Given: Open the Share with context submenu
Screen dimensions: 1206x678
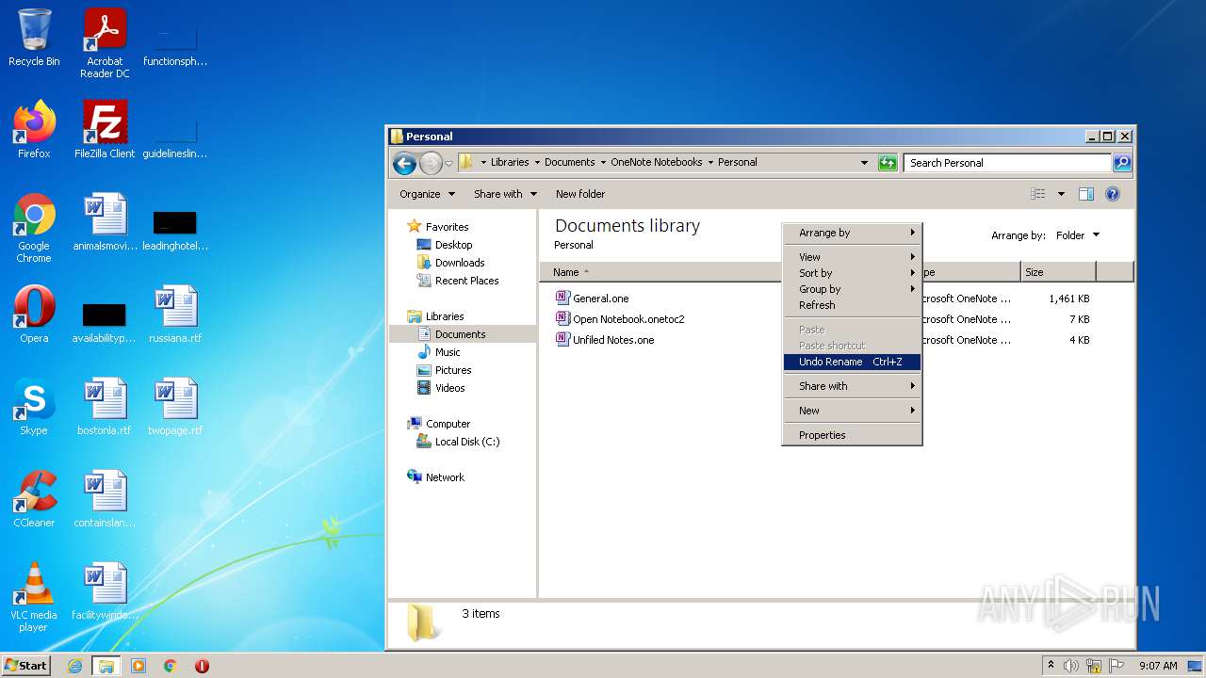Looking at the screenshot, I should tap(852, 386).
